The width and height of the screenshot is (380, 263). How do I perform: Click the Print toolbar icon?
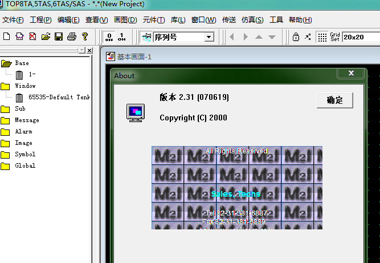(72, 37)
